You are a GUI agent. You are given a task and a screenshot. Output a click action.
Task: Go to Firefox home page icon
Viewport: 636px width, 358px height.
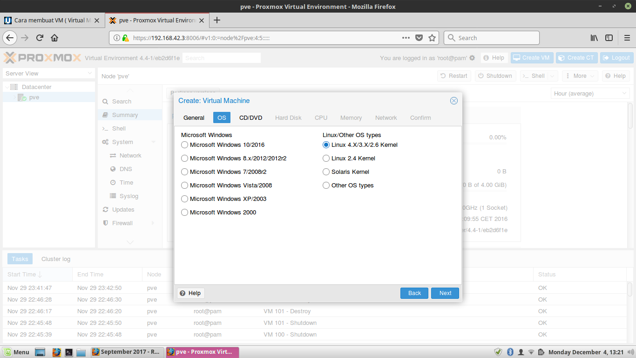pos(54,38)
